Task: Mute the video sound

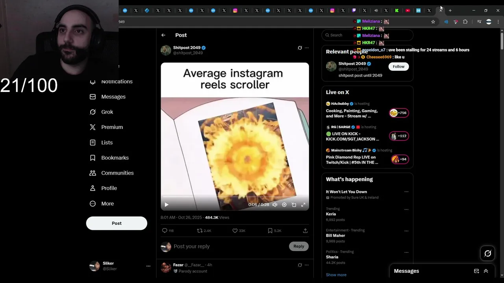Action: coord(275,205)
